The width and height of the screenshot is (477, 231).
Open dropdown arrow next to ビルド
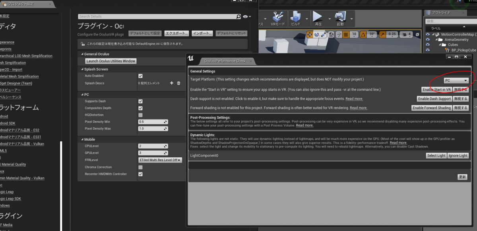coord(307,18)
